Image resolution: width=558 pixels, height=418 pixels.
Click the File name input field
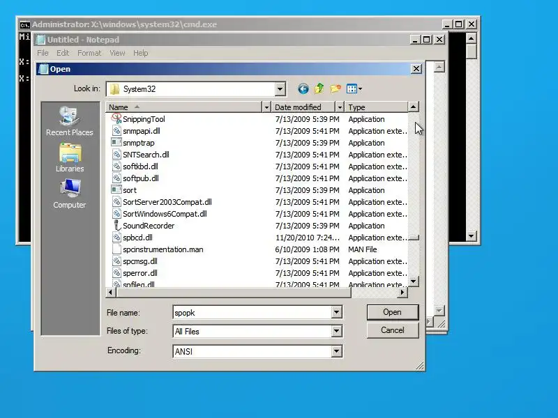pyautogui.click(x=252, y=312)
